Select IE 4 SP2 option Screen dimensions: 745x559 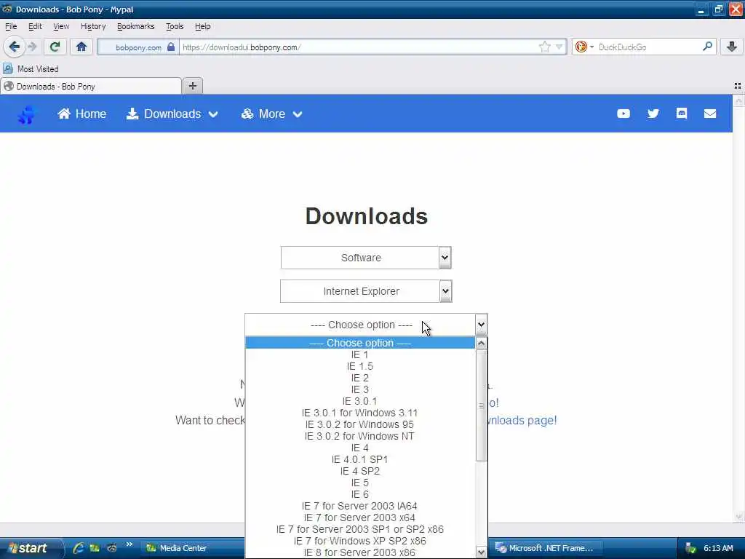(x=359, y=471)
